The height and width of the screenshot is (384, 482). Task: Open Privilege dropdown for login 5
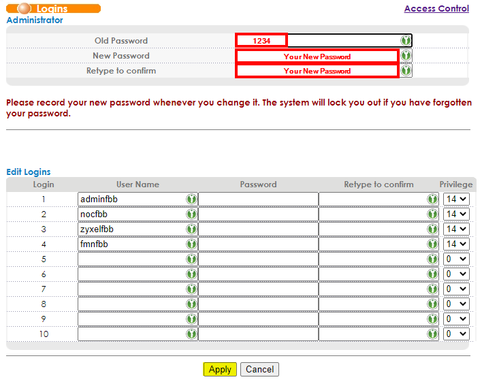tap(456, 259)
